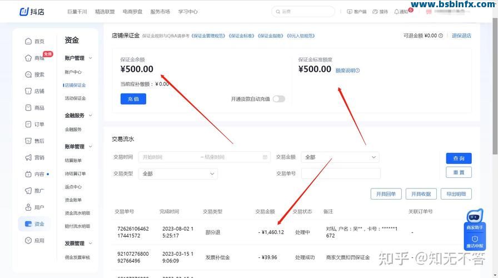498x278 pixels.
Task: Open the 通知 notification bell
Action: tap(396, 12)
